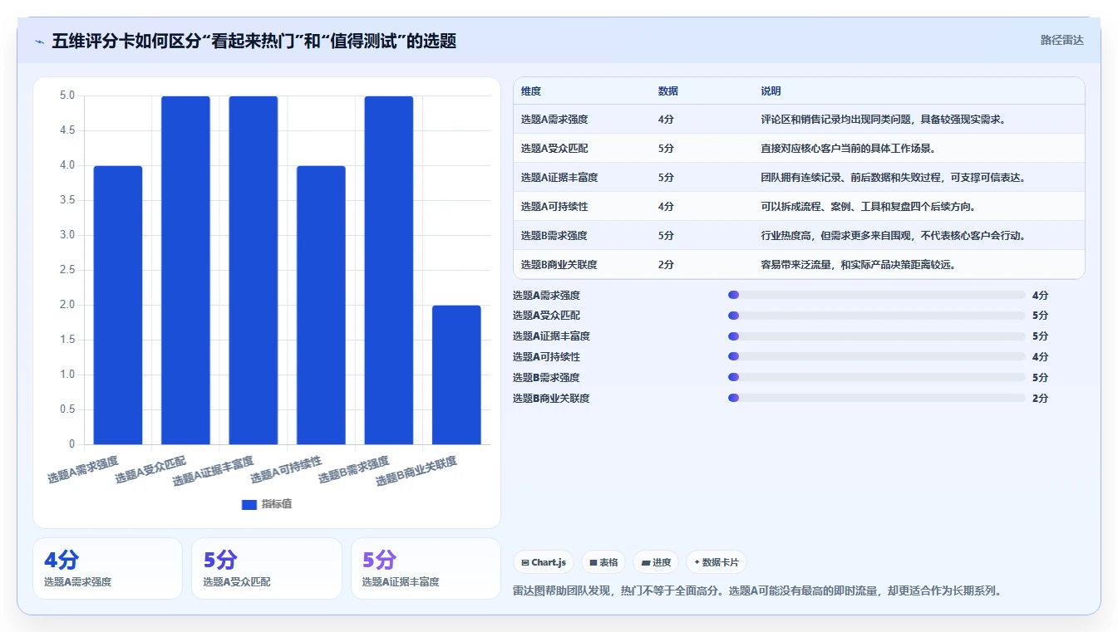Viewport: 1118px width, 632px height.
Task: Click the 选题A证据丰富度 progress bar
Action: (876, 336)
